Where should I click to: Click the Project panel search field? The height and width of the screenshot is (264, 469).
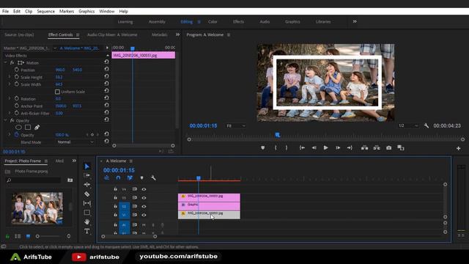[x=34, y=180]
